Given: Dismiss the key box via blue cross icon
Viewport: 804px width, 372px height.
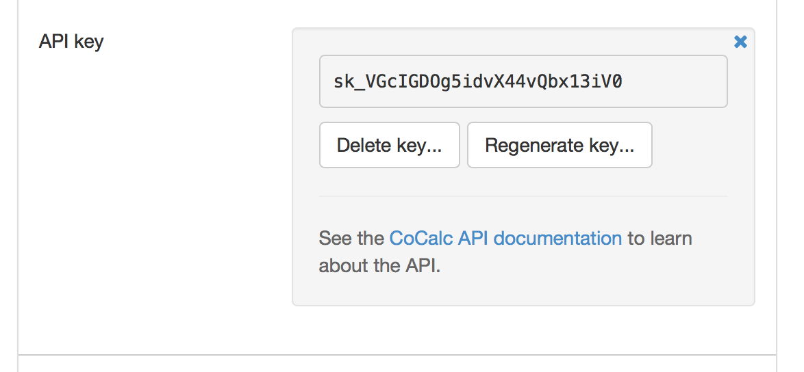Looking at the screenshot, I should [740, 42].
